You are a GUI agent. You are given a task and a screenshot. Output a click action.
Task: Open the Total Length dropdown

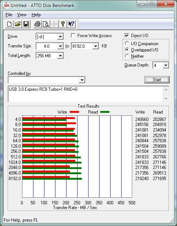60,55
